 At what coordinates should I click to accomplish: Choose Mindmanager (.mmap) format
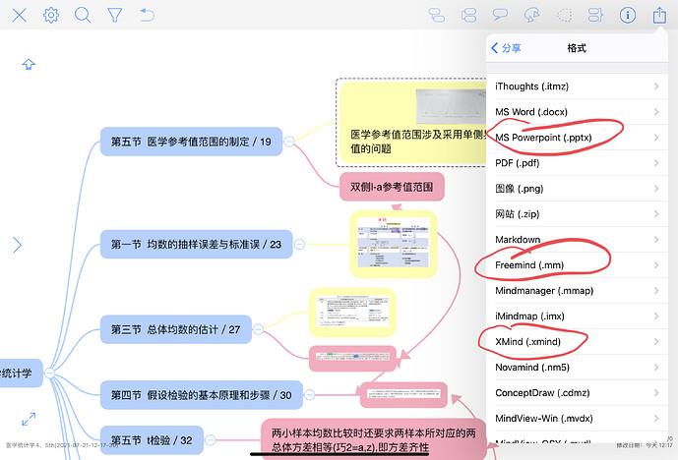click(x=577, y=290)
